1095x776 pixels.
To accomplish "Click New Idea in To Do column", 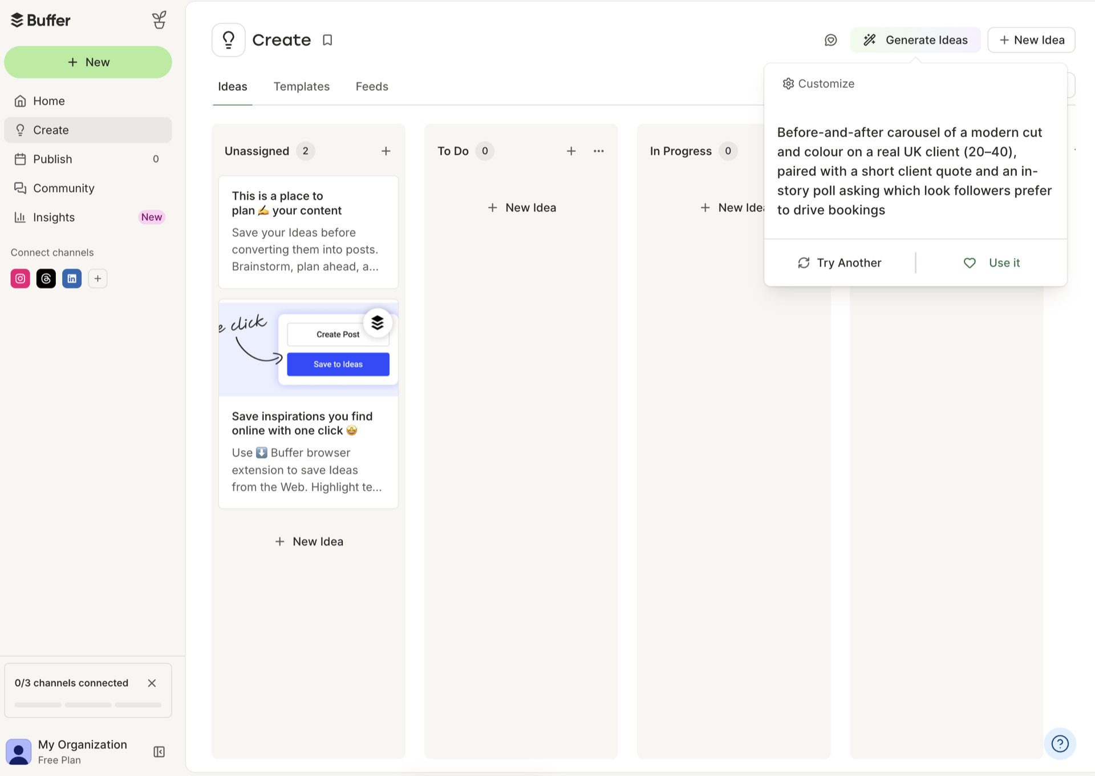I will click(x=522, y=208).
